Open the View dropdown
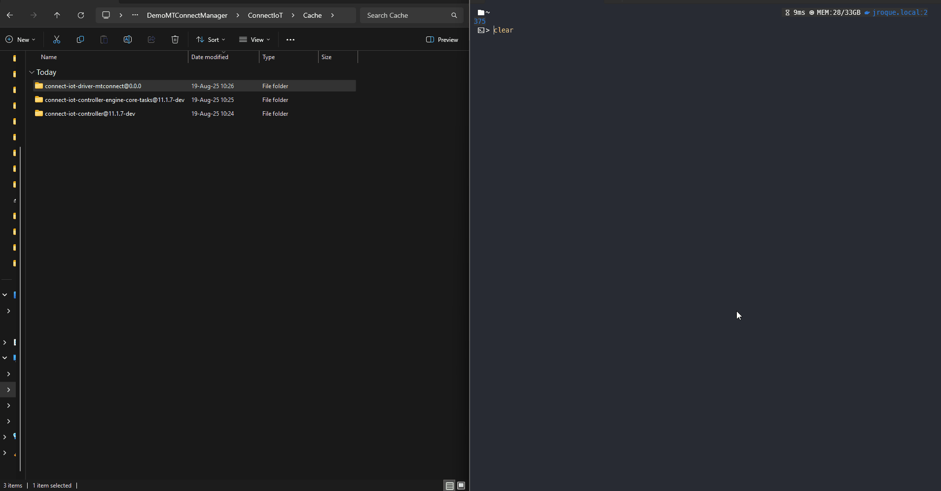941x491 pixels. tap(254, 39)
